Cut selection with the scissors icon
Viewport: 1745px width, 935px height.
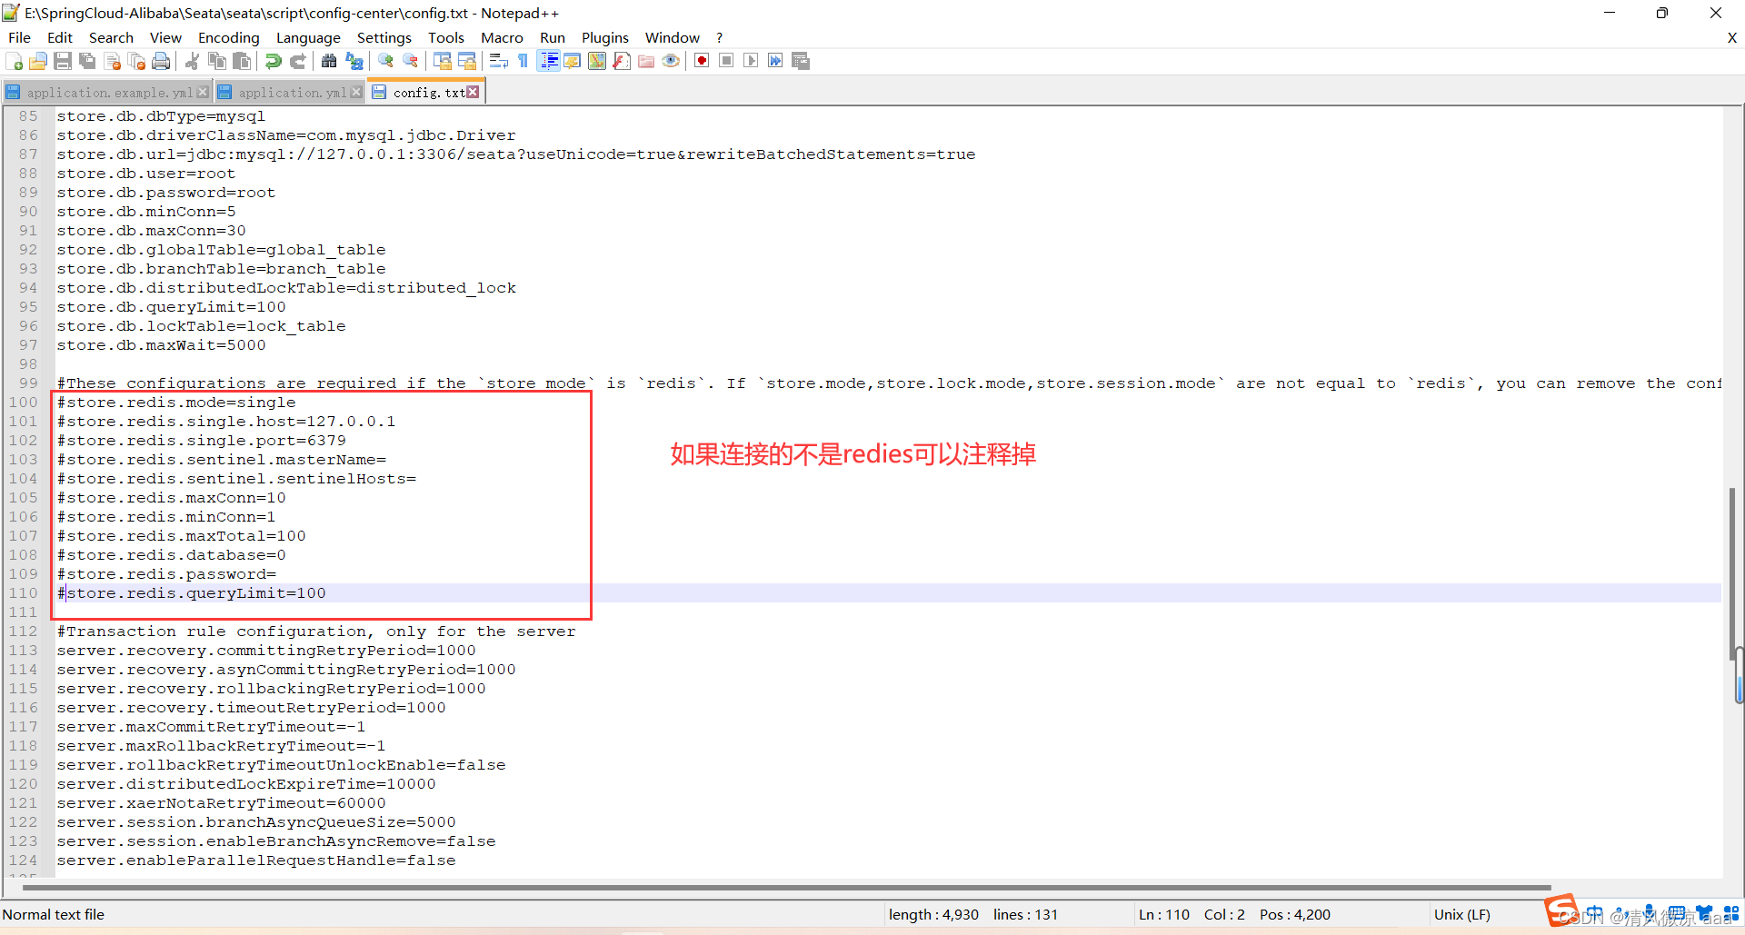192,61
